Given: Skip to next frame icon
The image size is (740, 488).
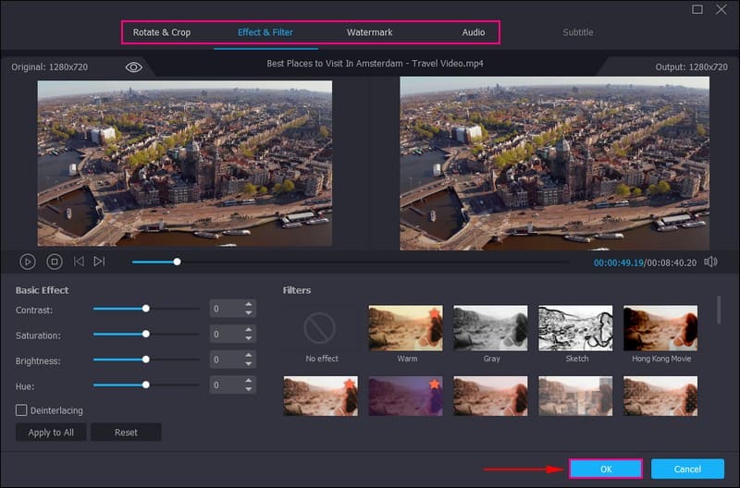Looking at the screenshot, I should point(99,262).
